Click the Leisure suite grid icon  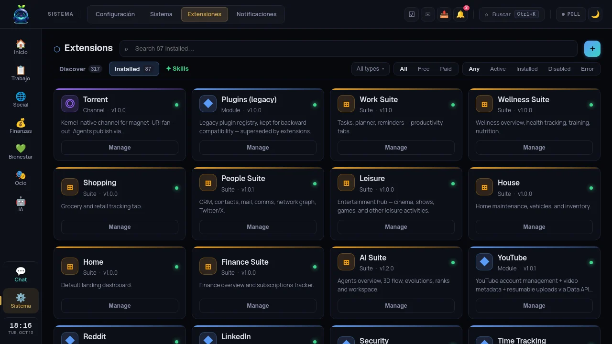(x=346, y=183)
